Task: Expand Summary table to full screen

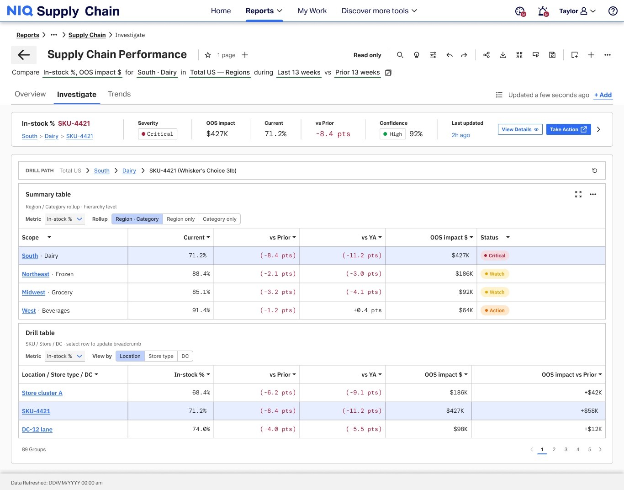Action: [578, 194]
